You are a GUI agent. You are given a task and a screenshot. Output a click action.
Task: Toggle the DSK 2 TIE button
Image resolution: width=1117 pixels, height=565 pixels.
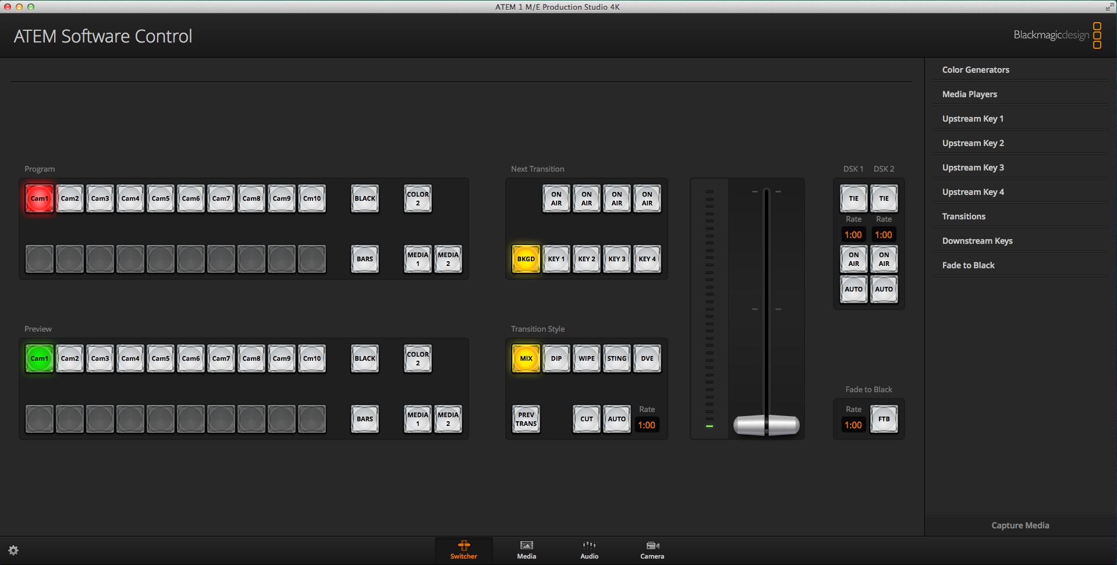point(884,198)
